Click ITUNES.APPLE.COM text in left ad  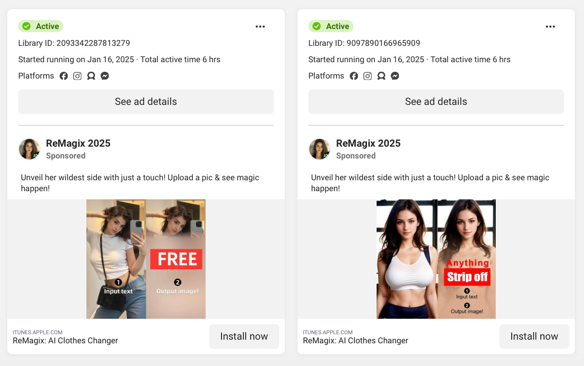(38, 332)
